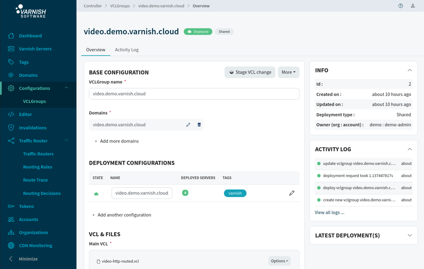Open the More dropdown

pyautogui.click(x=289, y=72)
